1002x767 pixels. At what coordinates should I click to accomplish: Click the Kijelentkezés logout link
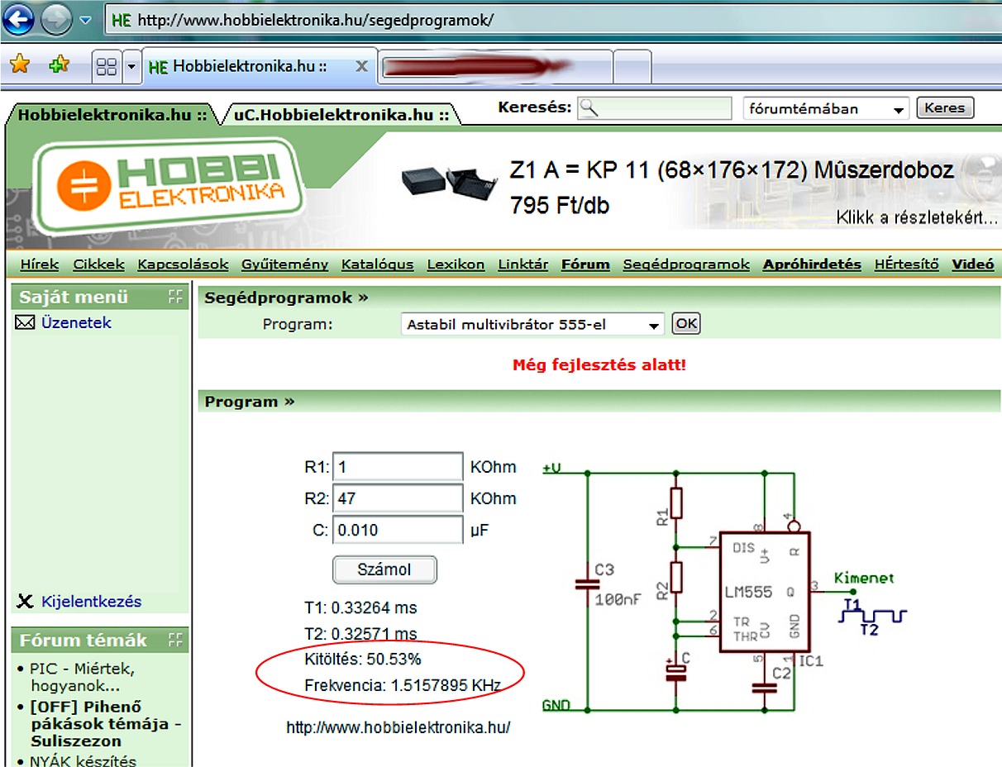point(91,602)
